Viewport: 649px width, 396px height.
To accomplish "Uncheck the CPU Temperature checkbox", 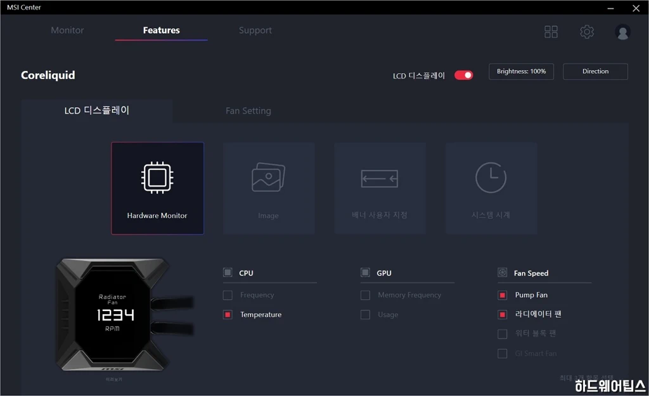I will pyautogui.click(x=228, y=314).
